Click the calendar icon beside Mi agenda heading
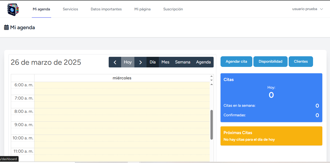This screenshot has height=163, width=330. [6, 27]
